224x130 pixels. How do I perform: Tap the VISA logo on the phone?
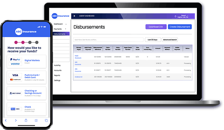tap(15, 75)
